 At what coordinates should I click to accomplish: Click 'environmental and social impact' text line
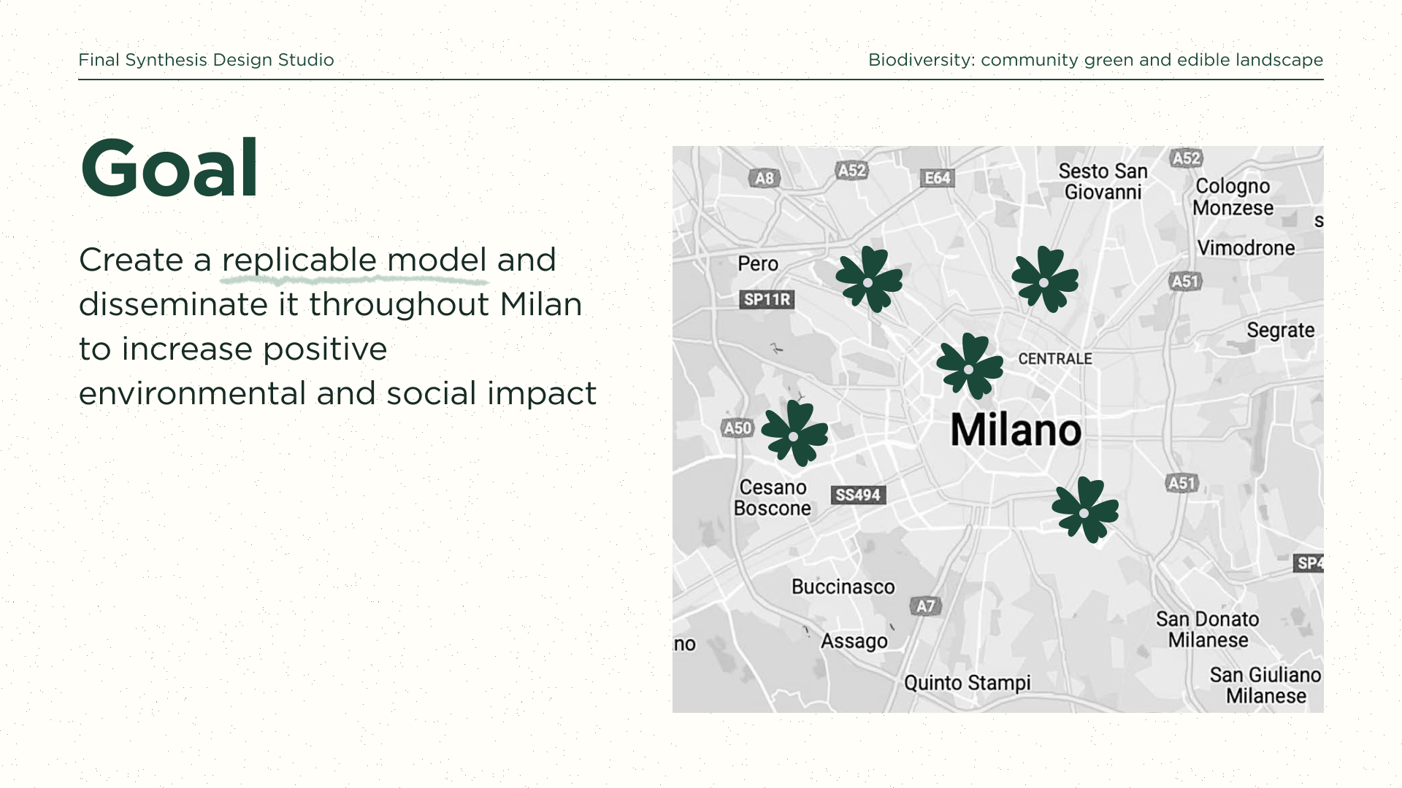(337, 394)
